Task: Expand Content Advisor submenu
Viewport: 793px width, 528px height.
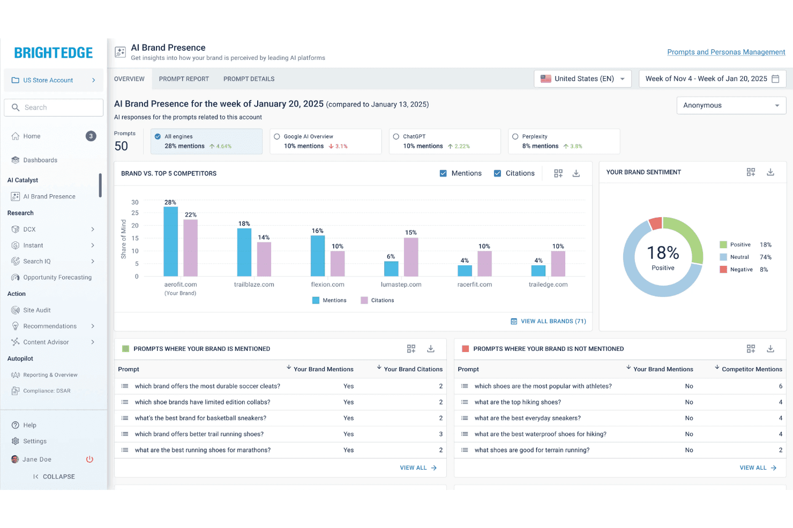Action: tap(93, 342)
